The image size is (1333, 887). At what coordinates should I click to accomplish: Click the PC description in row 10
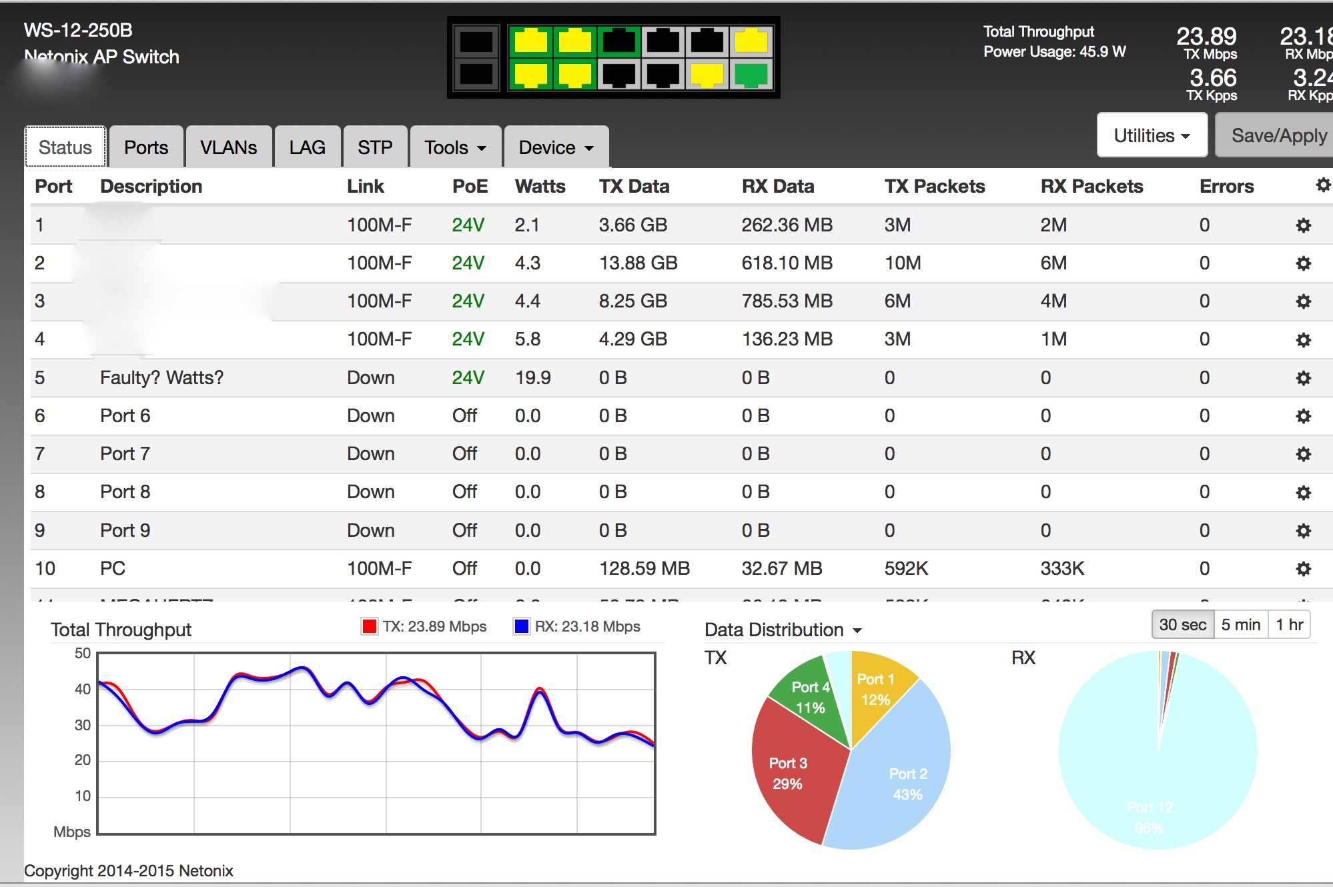[113, 568]
